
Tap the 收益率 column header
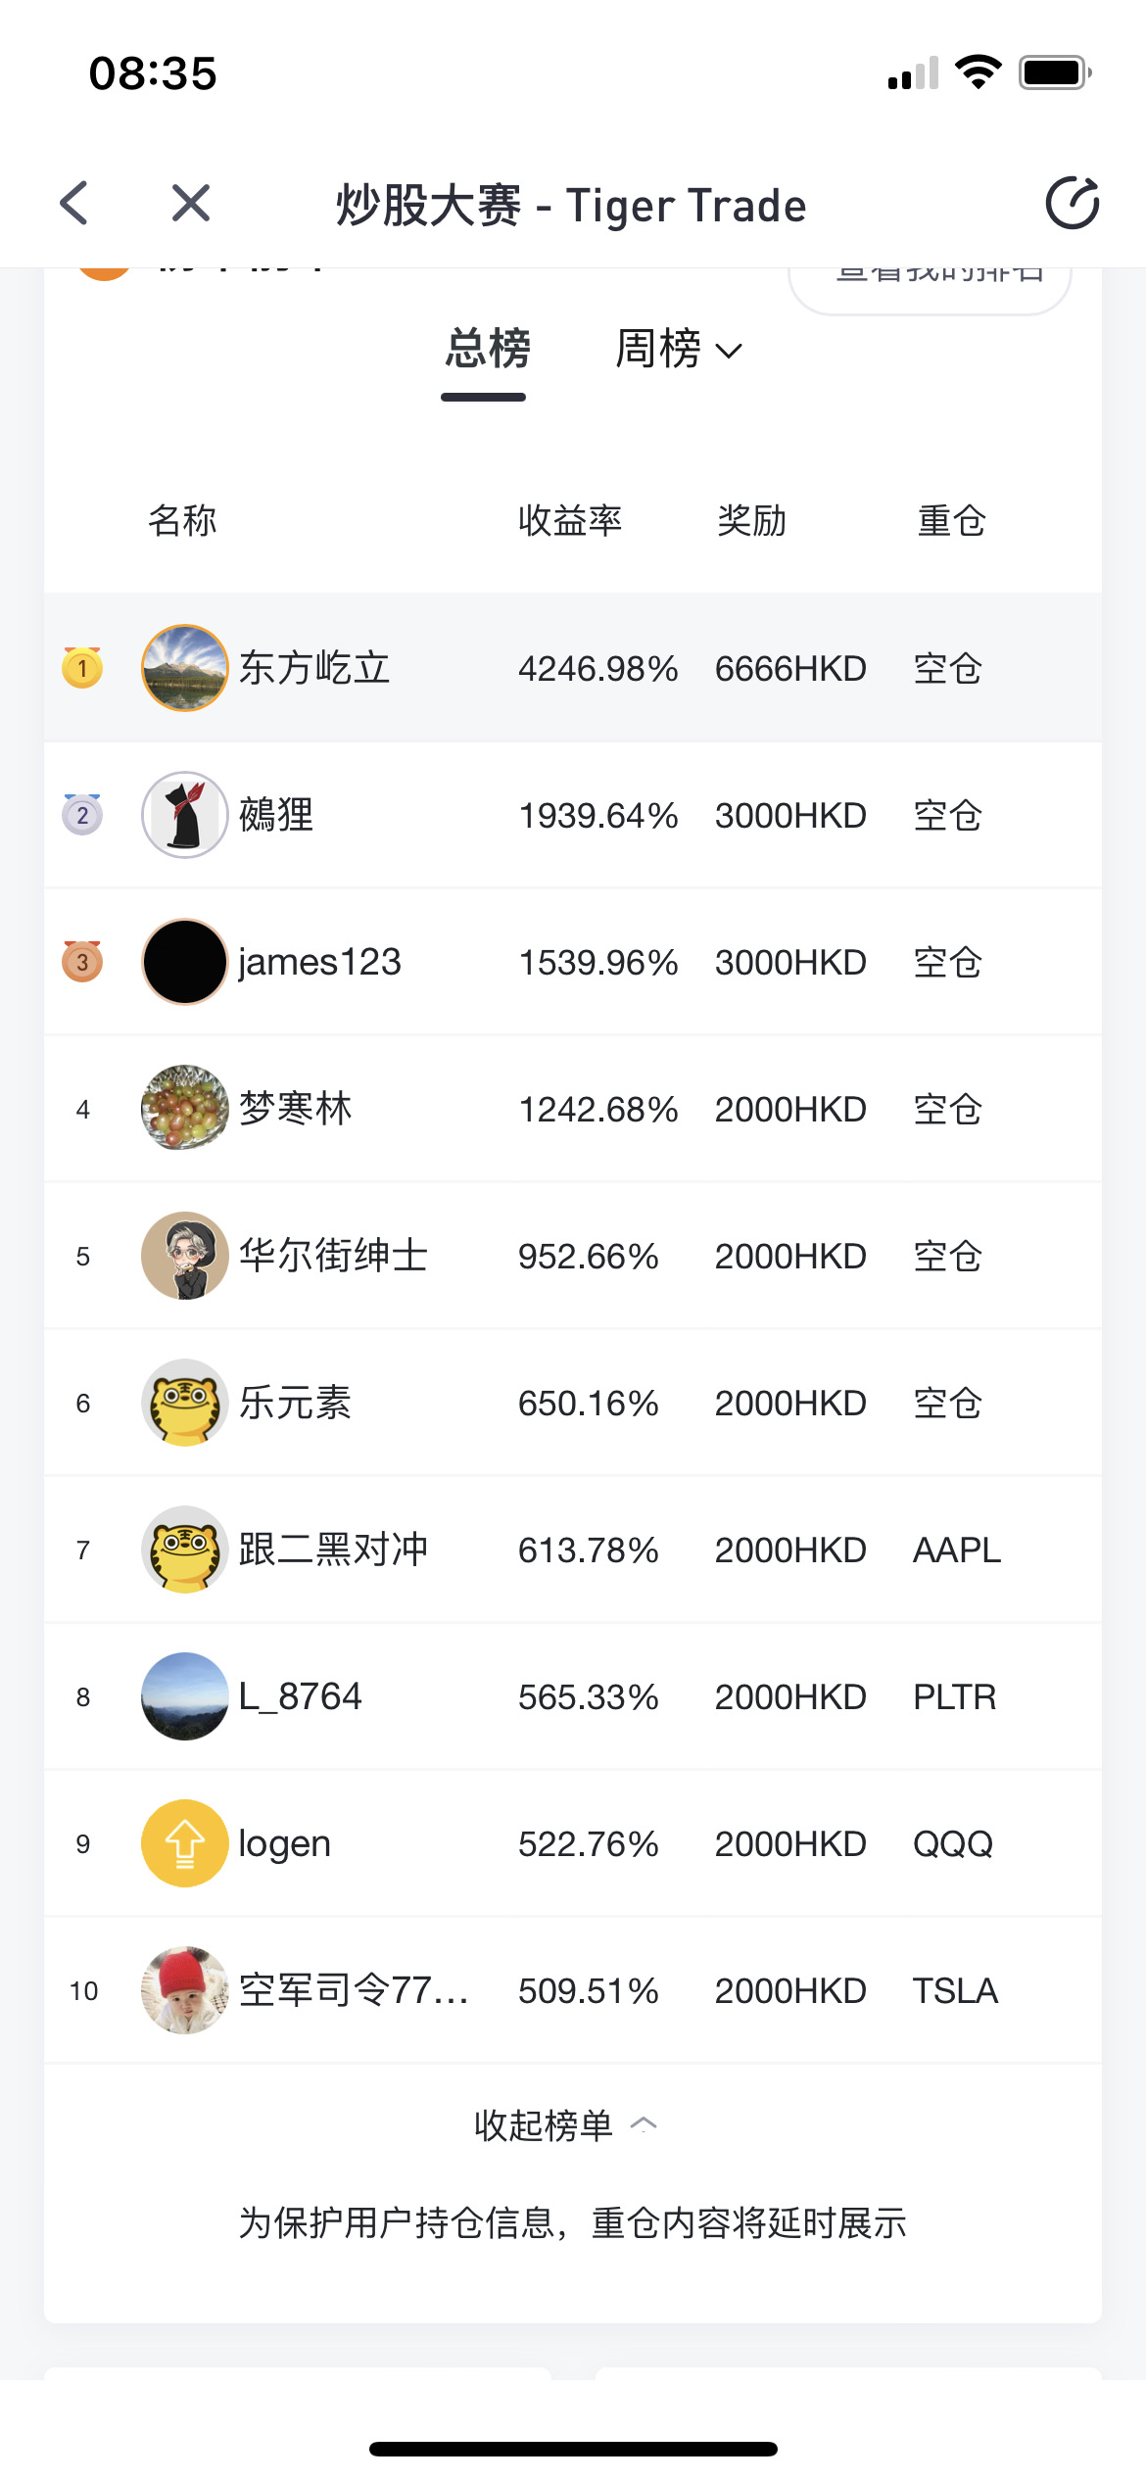pyautogui.click(x=570, y=520)
